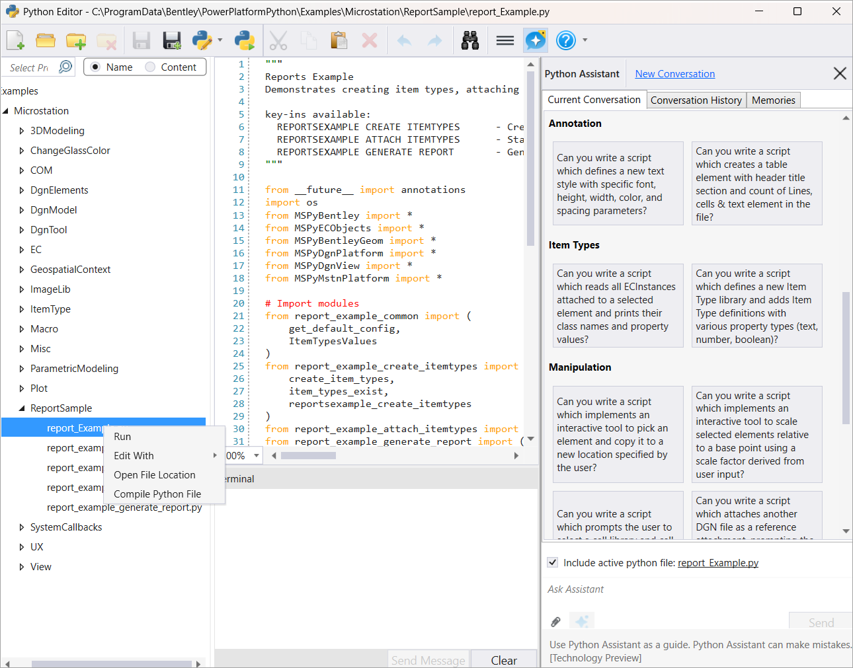Open dropdown arrow beside Help icon
The height and width of the screenshot is (668, 853).
[585, 40]
